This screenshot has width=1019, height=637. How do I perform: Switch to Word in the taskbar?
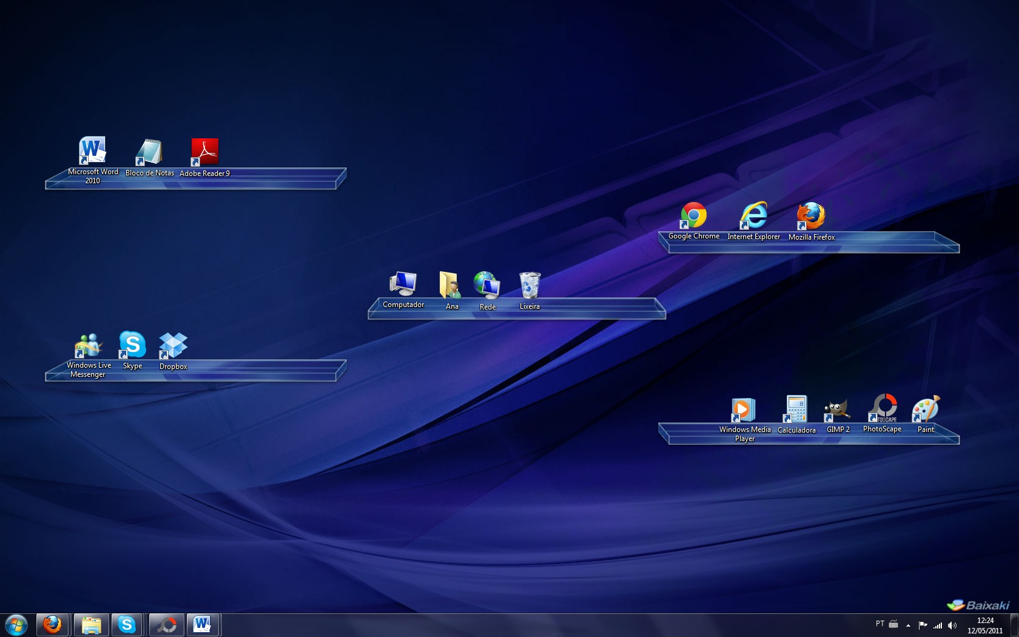point(203,625)
